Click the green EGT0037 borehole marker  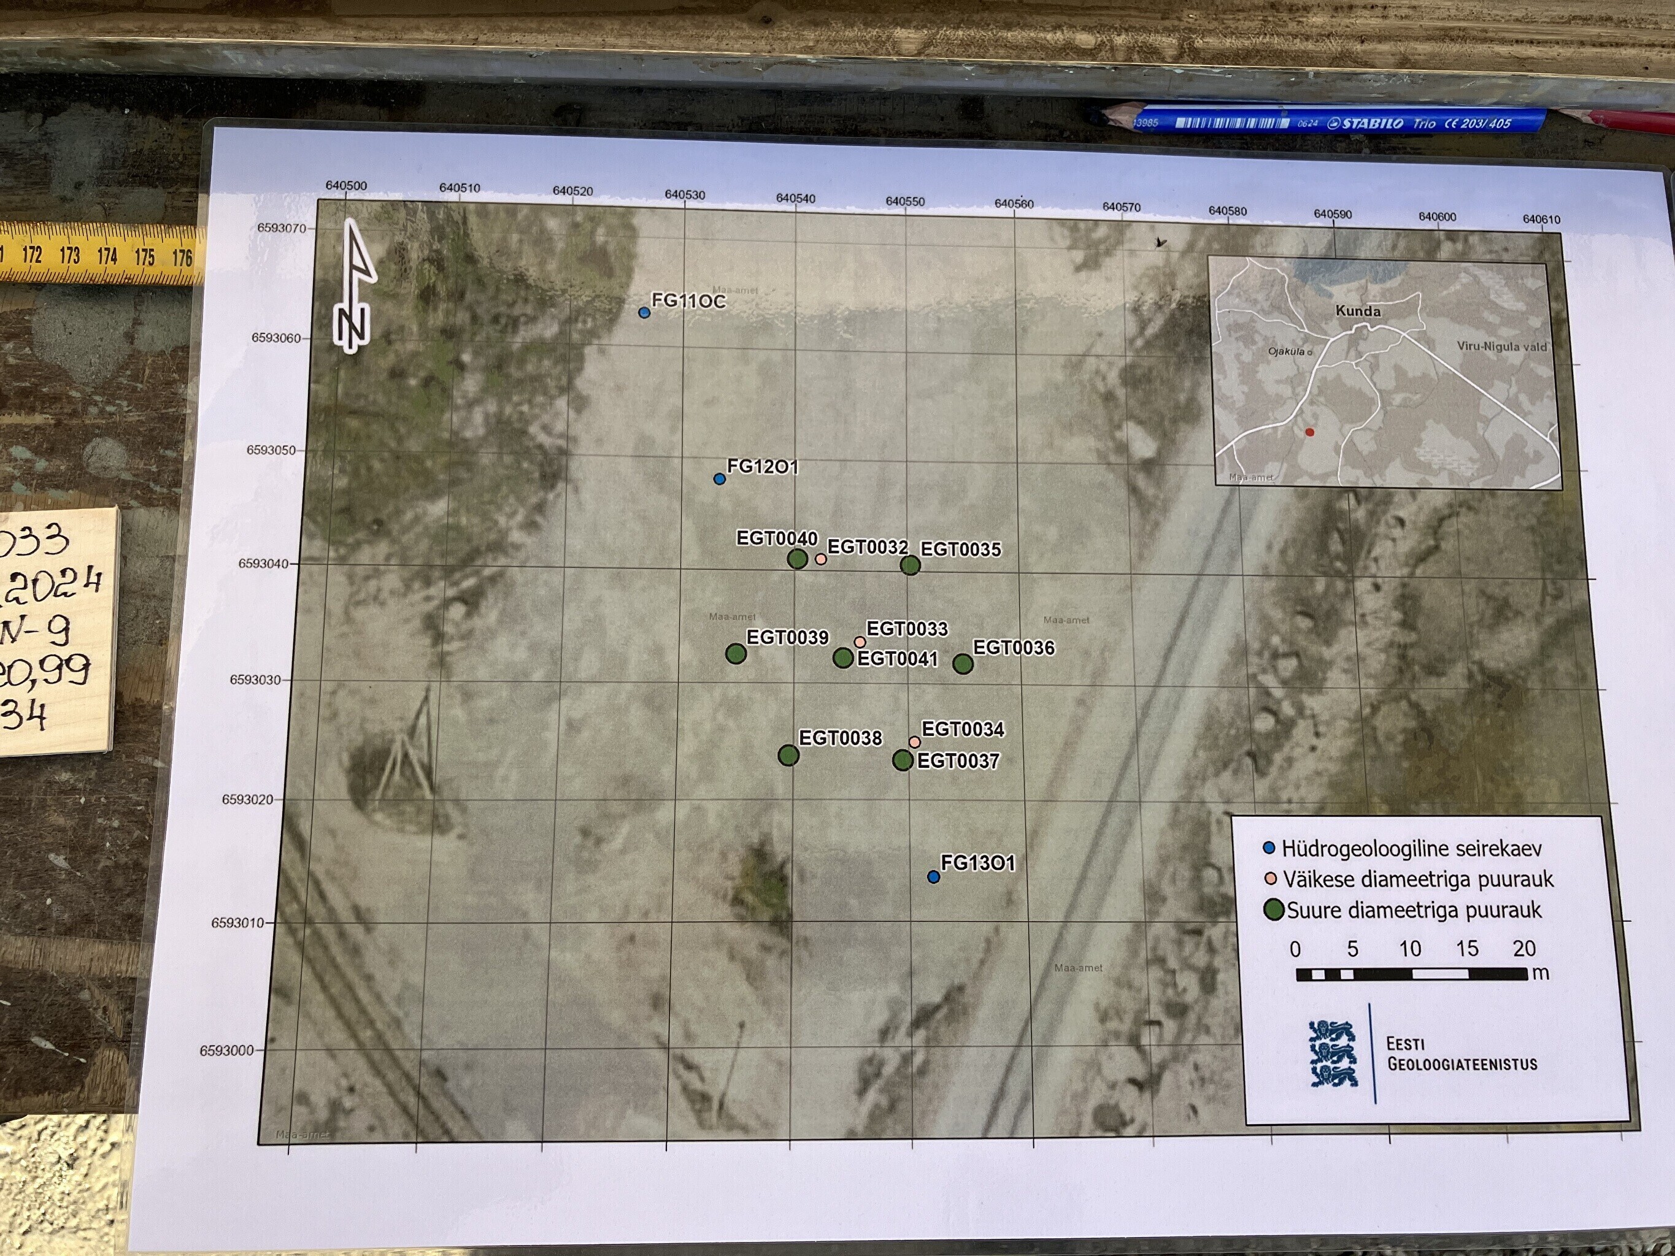pyautogui.click(x=903, y=760)
